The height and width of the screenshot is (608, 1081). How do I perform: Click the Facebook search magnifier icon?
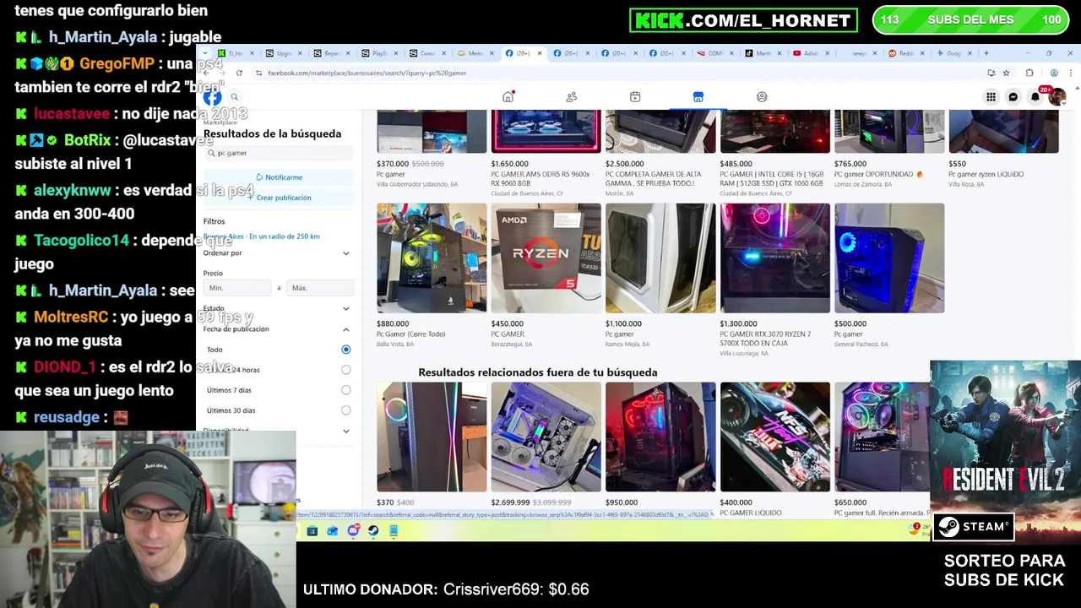(x=235, y=97)
